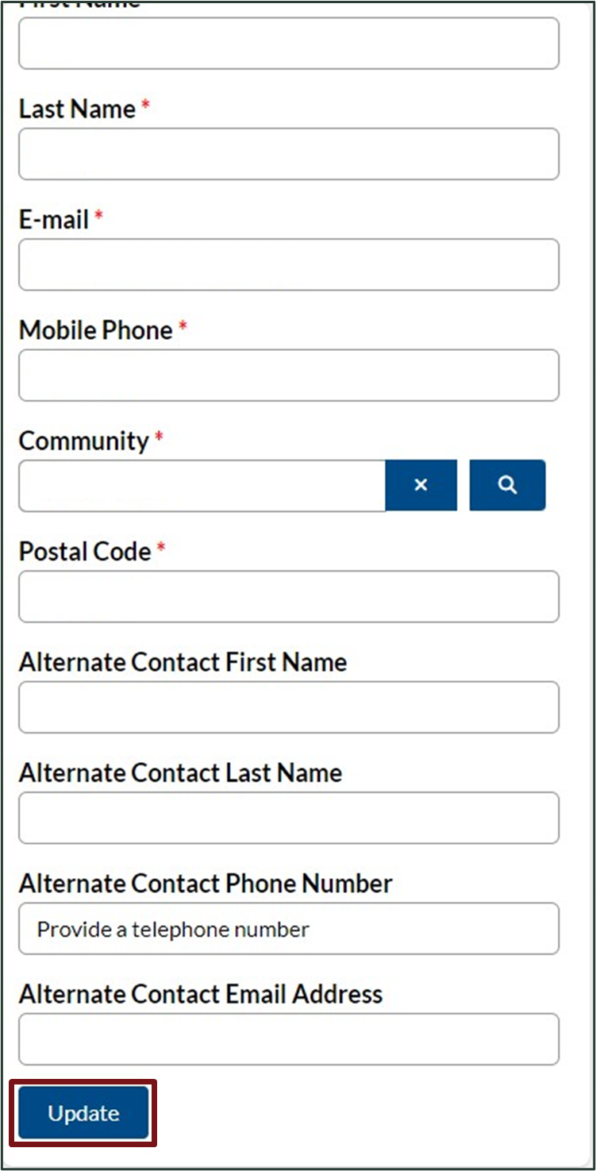Click the 'Alternate Contact Phone Number' label
The width and height of the screenshot is (596, 1171).
(206, 883)
